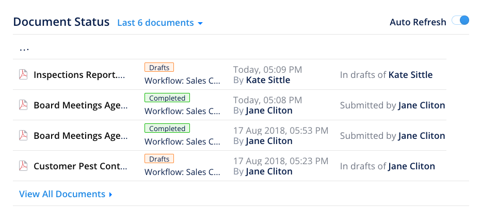Screen dimensions: 481x207
Task: Click Completed badge on today's Board Meetings row
Action: click(167, 98)
